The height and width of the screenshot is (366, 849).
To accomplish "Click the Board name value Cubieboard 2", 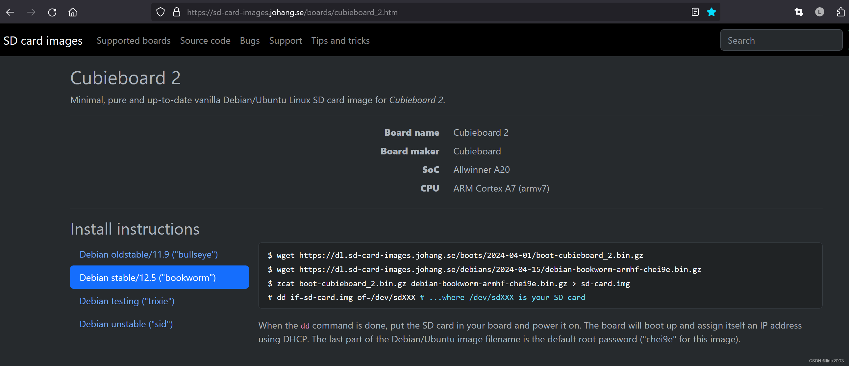I will click(481, 132).
